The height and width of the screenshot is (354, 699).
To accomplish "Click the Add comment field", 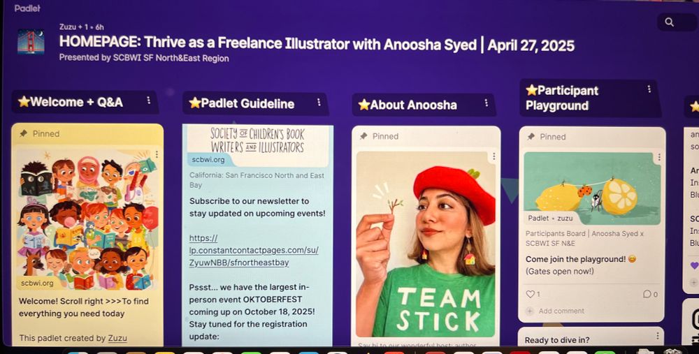I will click(561, 311).
